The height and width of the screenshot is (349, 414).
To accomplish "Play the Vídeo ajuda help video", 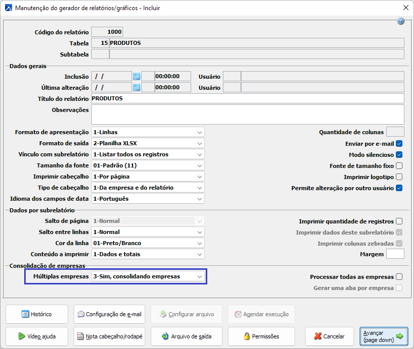I will click(x=36, y=336).
